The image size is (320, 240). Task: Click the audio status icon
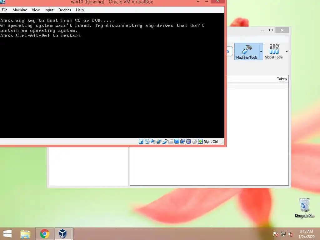[153, 142]
